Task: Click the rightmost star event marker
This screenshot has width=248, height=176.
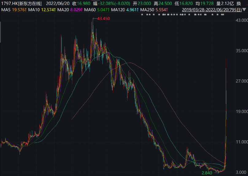Action: pos(223,15)
